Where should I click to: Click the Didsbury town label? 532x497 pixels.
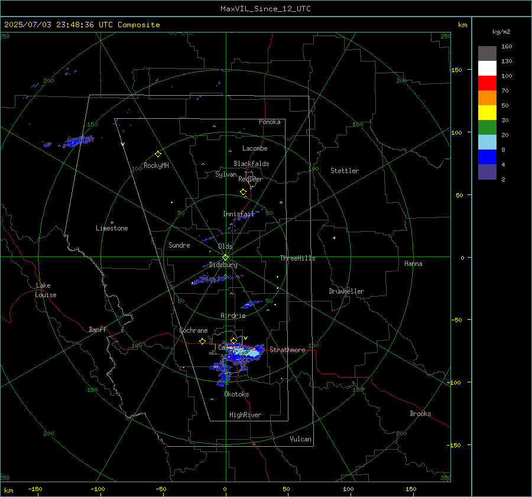pos(223,265)
